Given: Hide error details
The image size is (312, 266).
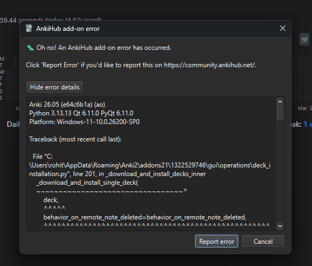Looking at the screenshot, I should [55, 87].
